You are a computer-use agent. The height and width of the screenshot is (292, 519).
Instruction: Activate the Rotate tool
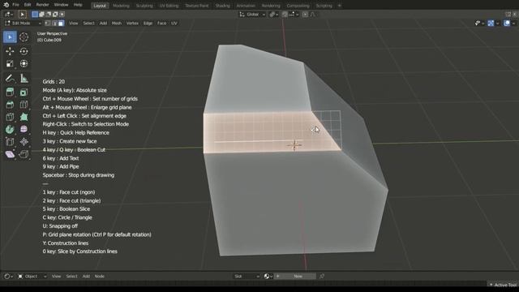[24, 51]
